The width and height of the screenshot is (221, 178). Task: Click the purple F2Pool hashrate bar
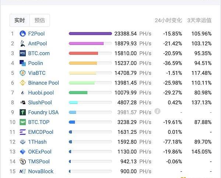pos(90,34)
